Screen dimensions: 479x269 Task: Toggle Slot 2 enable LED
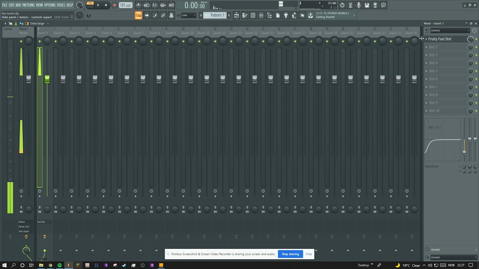[x=476, y=47]
